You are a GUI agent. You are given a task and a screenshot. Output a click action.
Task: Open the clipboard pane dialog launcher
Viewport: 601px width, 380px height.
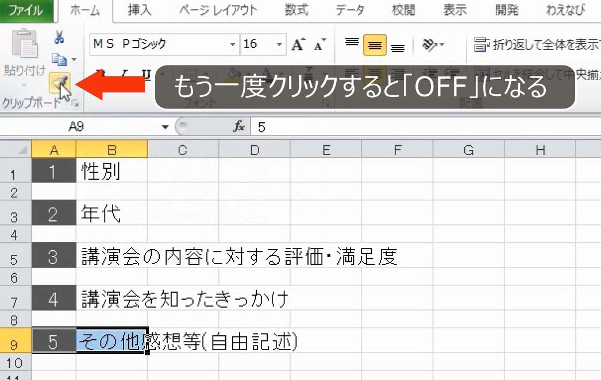click(x=75, y=103)
